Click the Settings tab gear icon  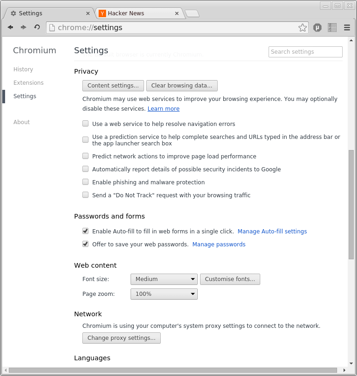pos(13,13)
